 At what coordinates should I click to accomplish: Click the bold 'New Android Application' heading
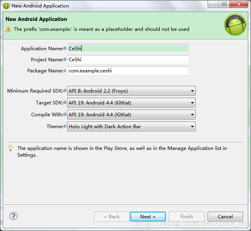[36, 19]
